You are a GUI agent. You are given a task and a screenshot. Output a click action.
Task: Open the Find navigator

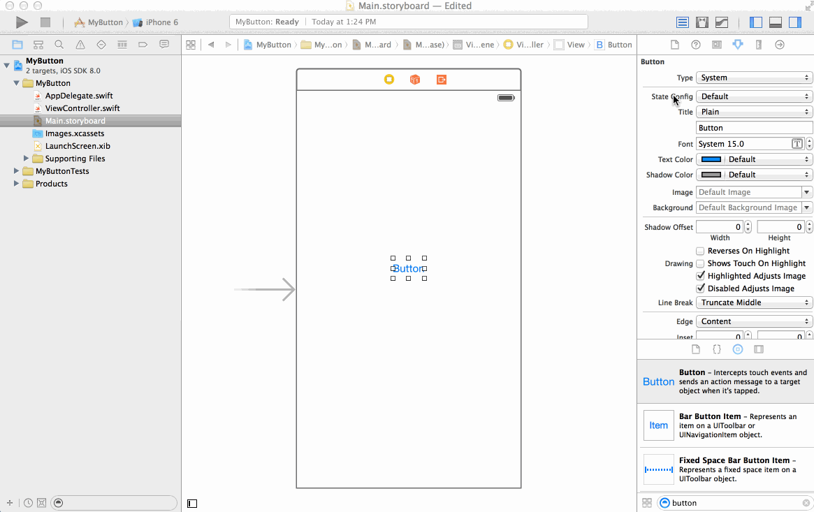(59, 45)
